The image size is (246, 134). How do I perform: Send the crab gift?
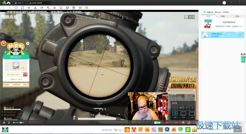click(161, 130)
